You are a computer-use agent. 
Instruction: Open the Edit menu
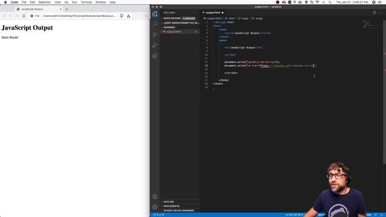(x=32, y=2)
